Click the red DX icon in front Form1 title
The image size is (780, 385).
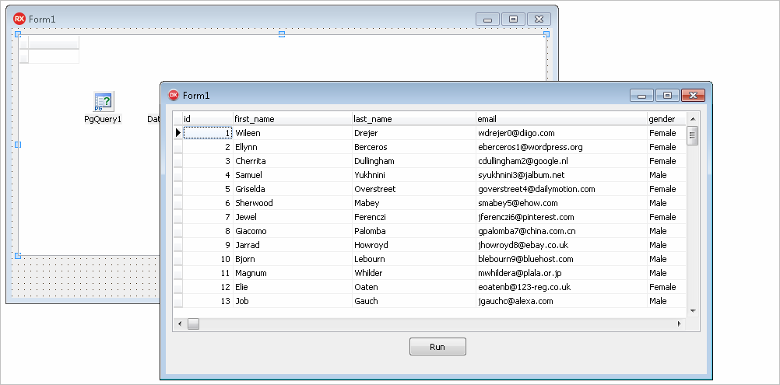point(174,95)
